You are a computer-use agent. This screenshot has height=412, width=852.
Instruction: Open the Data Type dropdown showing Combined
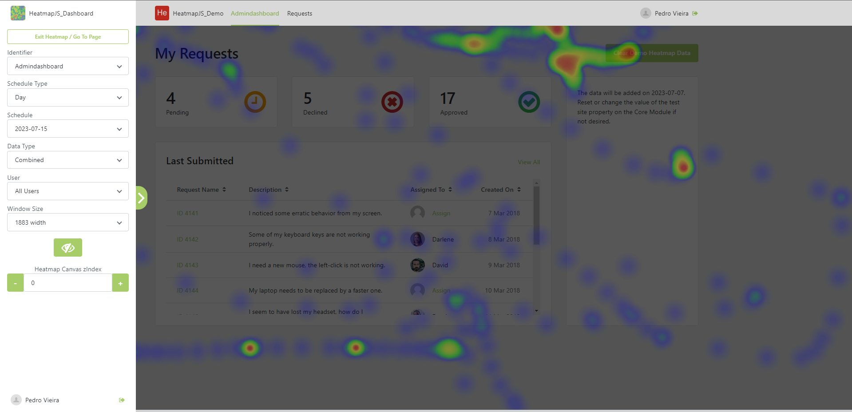coord(68,160)
